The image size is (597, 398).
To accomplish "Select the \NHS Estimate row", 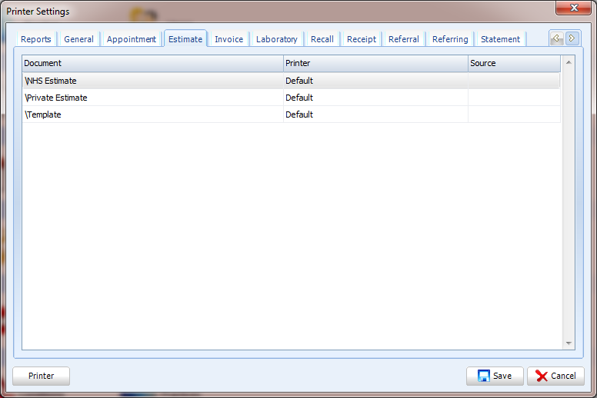I will [292, 81].
